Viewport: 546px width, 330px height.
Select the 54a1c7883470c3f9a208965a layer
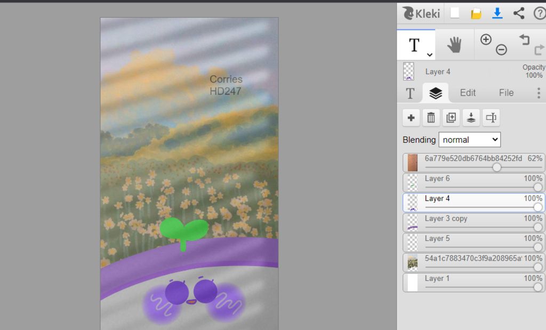(x=473, y=262)
